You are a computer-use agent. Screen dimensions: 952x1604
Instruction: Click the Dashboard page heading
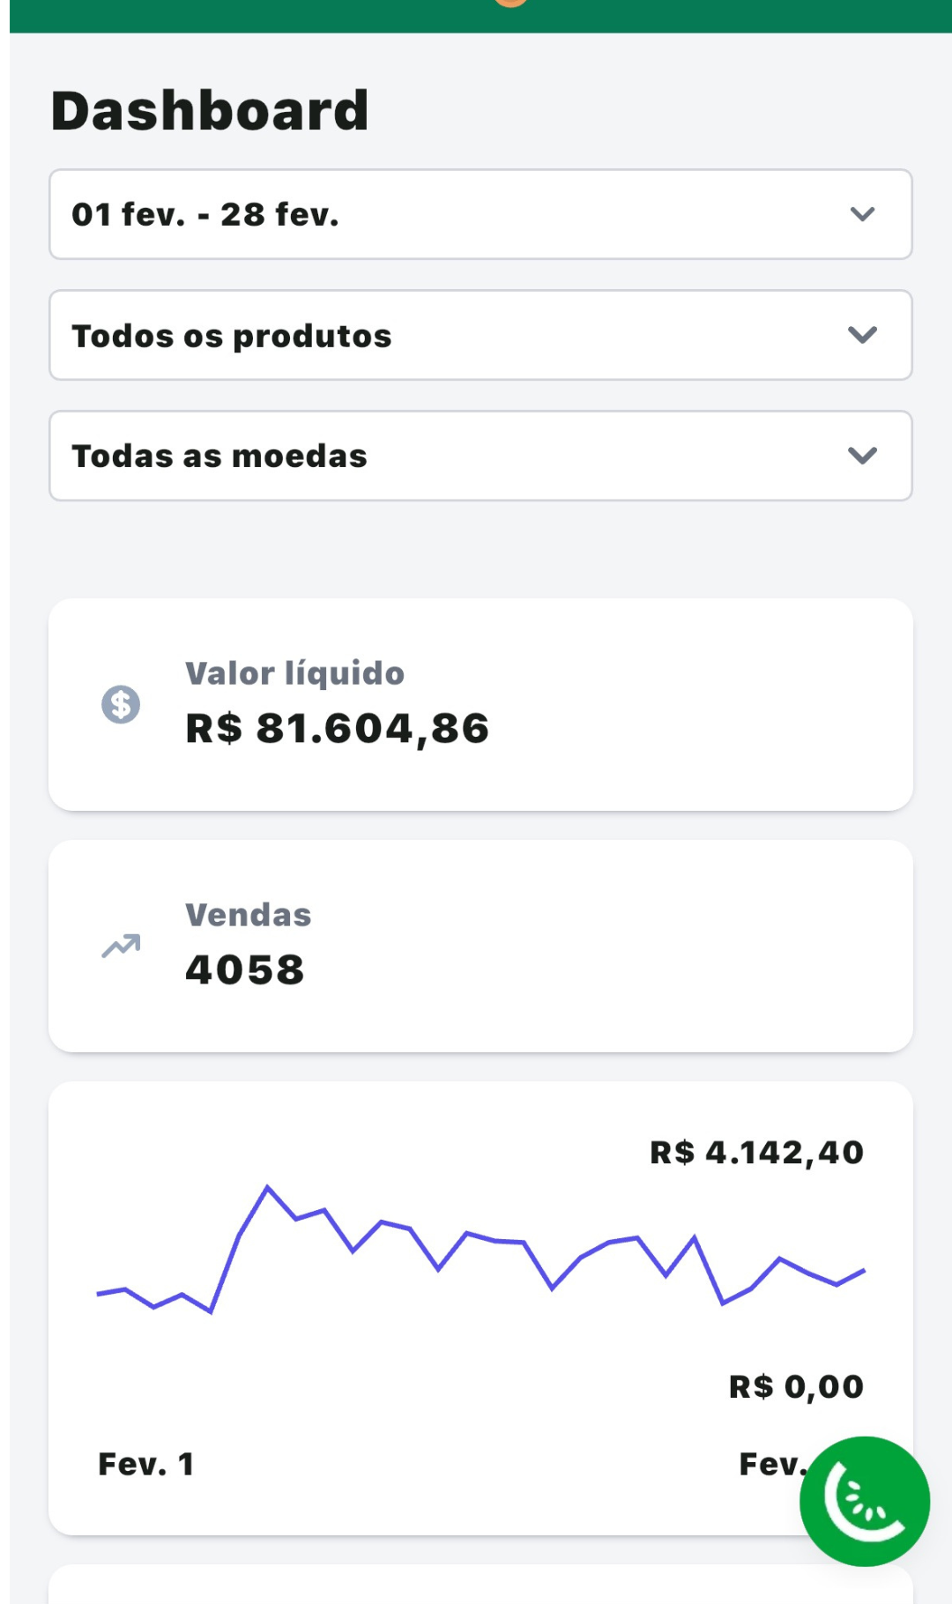210,111
